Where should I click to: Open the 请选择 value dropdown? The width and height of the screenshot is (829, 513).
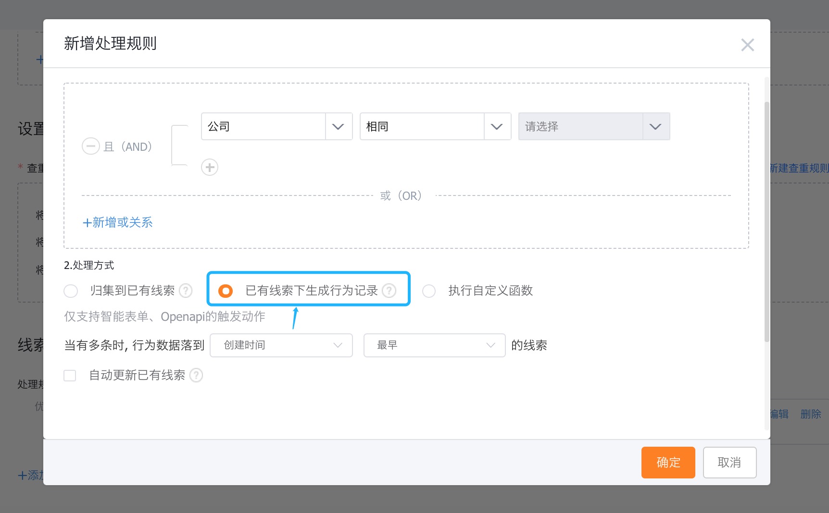pyautogui.click(x=594, y=126)
